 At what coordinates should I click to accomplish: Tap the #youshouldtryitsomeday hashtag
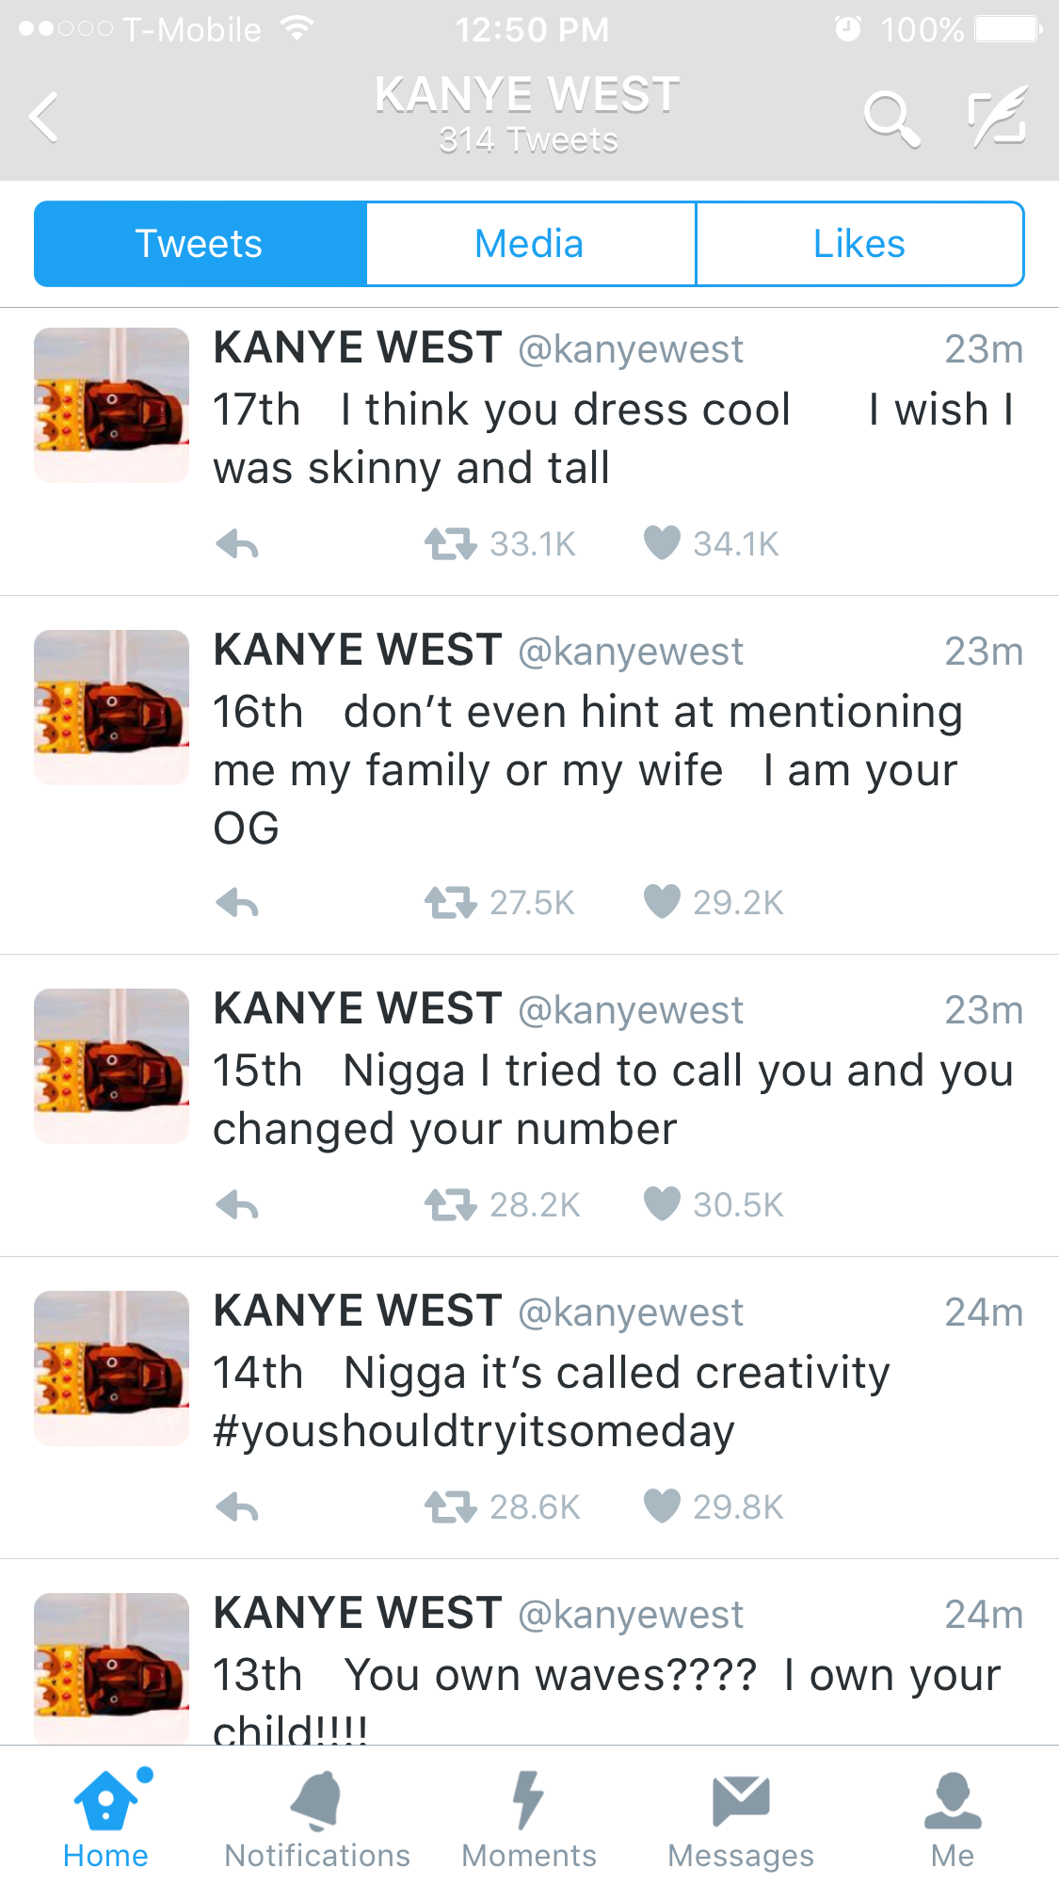[x=473, y=1432]
